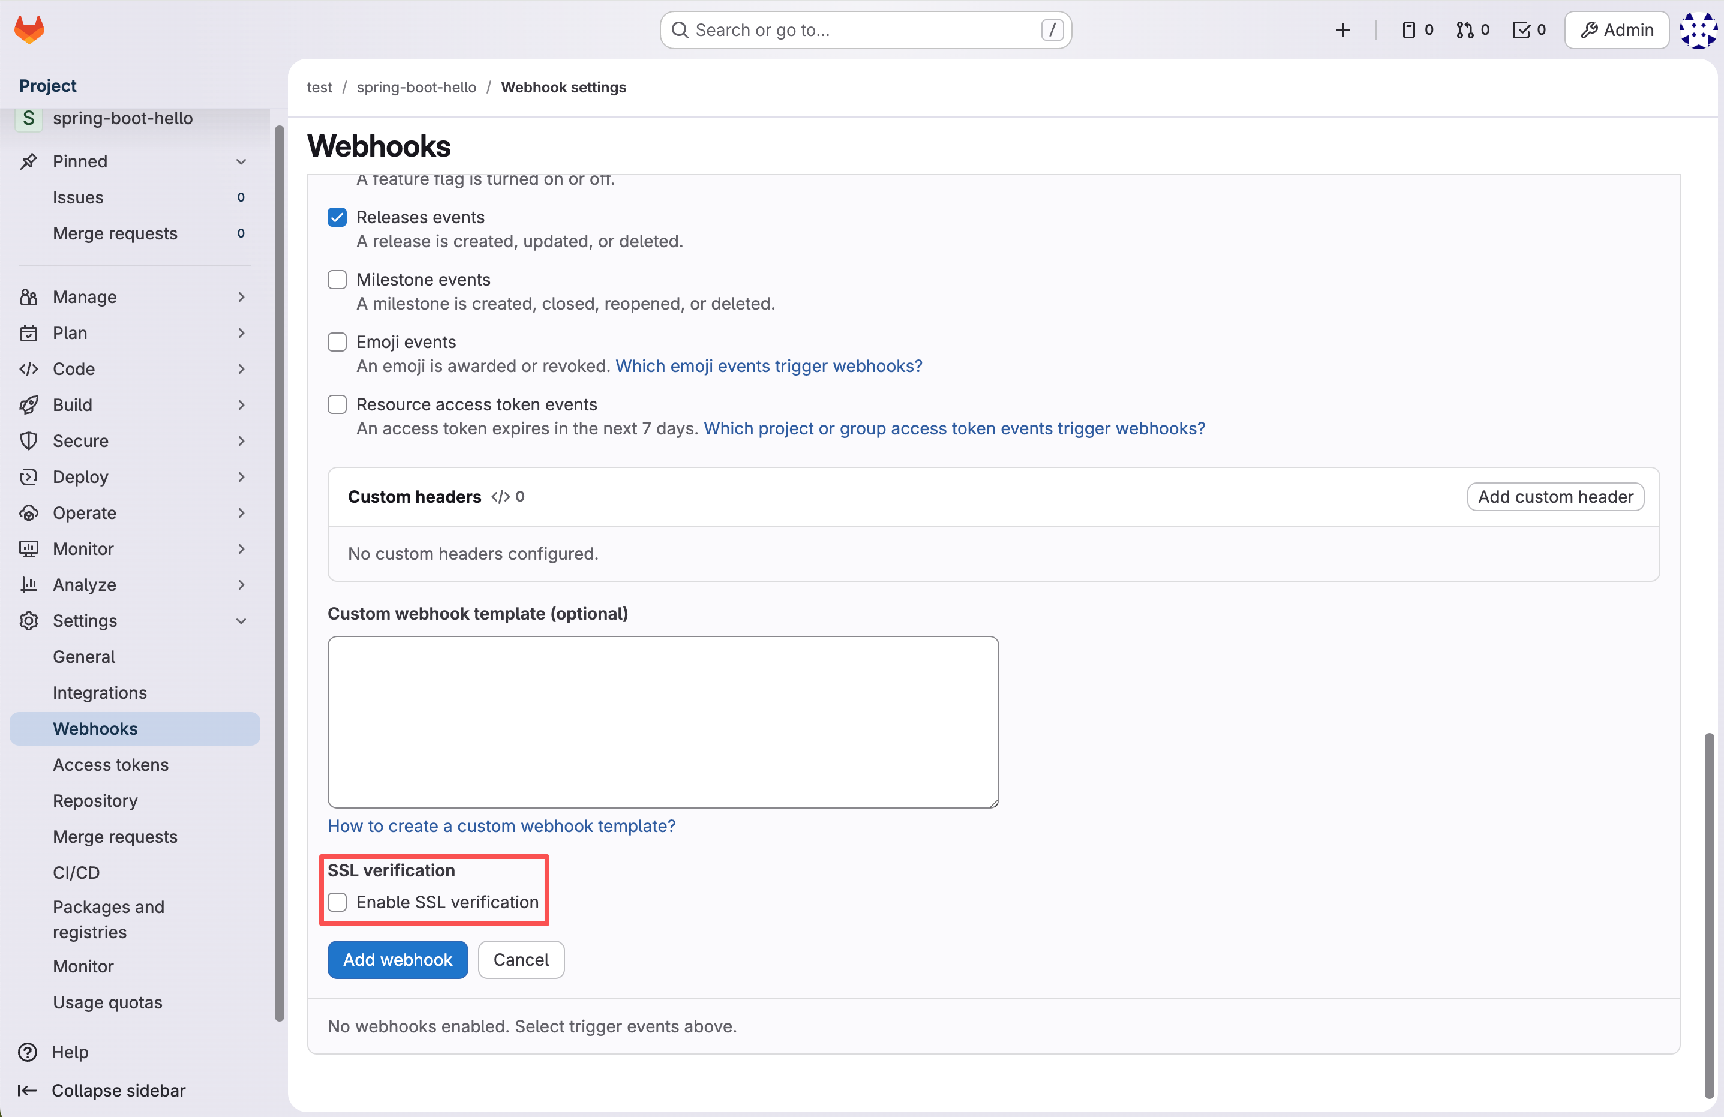Click Collapse sidebar icon

tap(28, 1090)
